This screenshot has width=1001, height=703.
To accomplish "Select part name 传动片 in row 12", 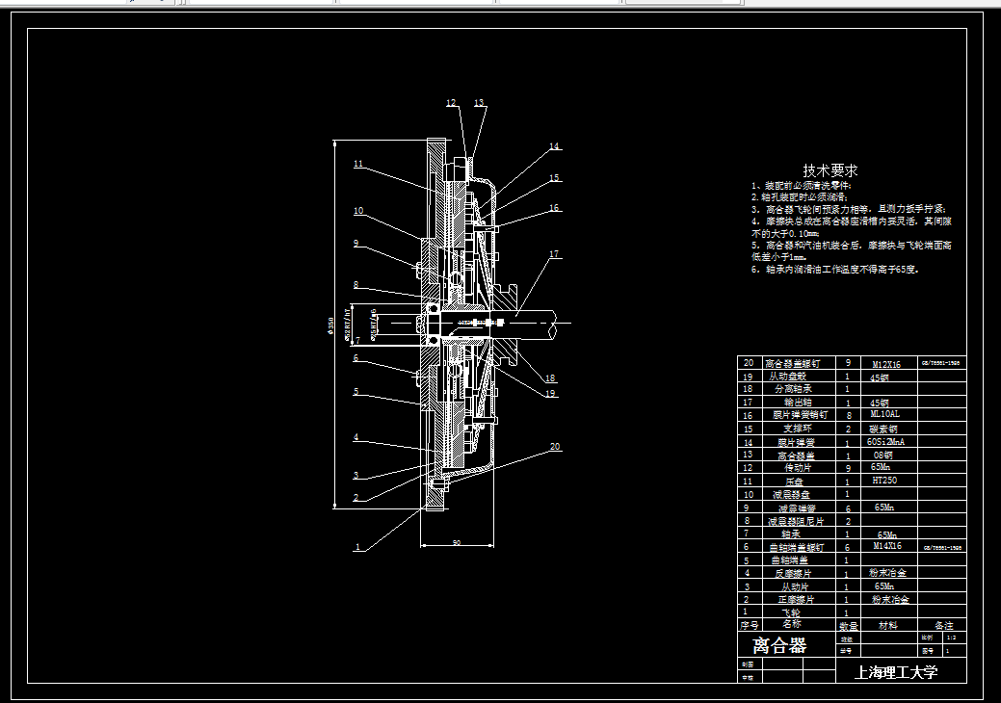I will [798, 468].
